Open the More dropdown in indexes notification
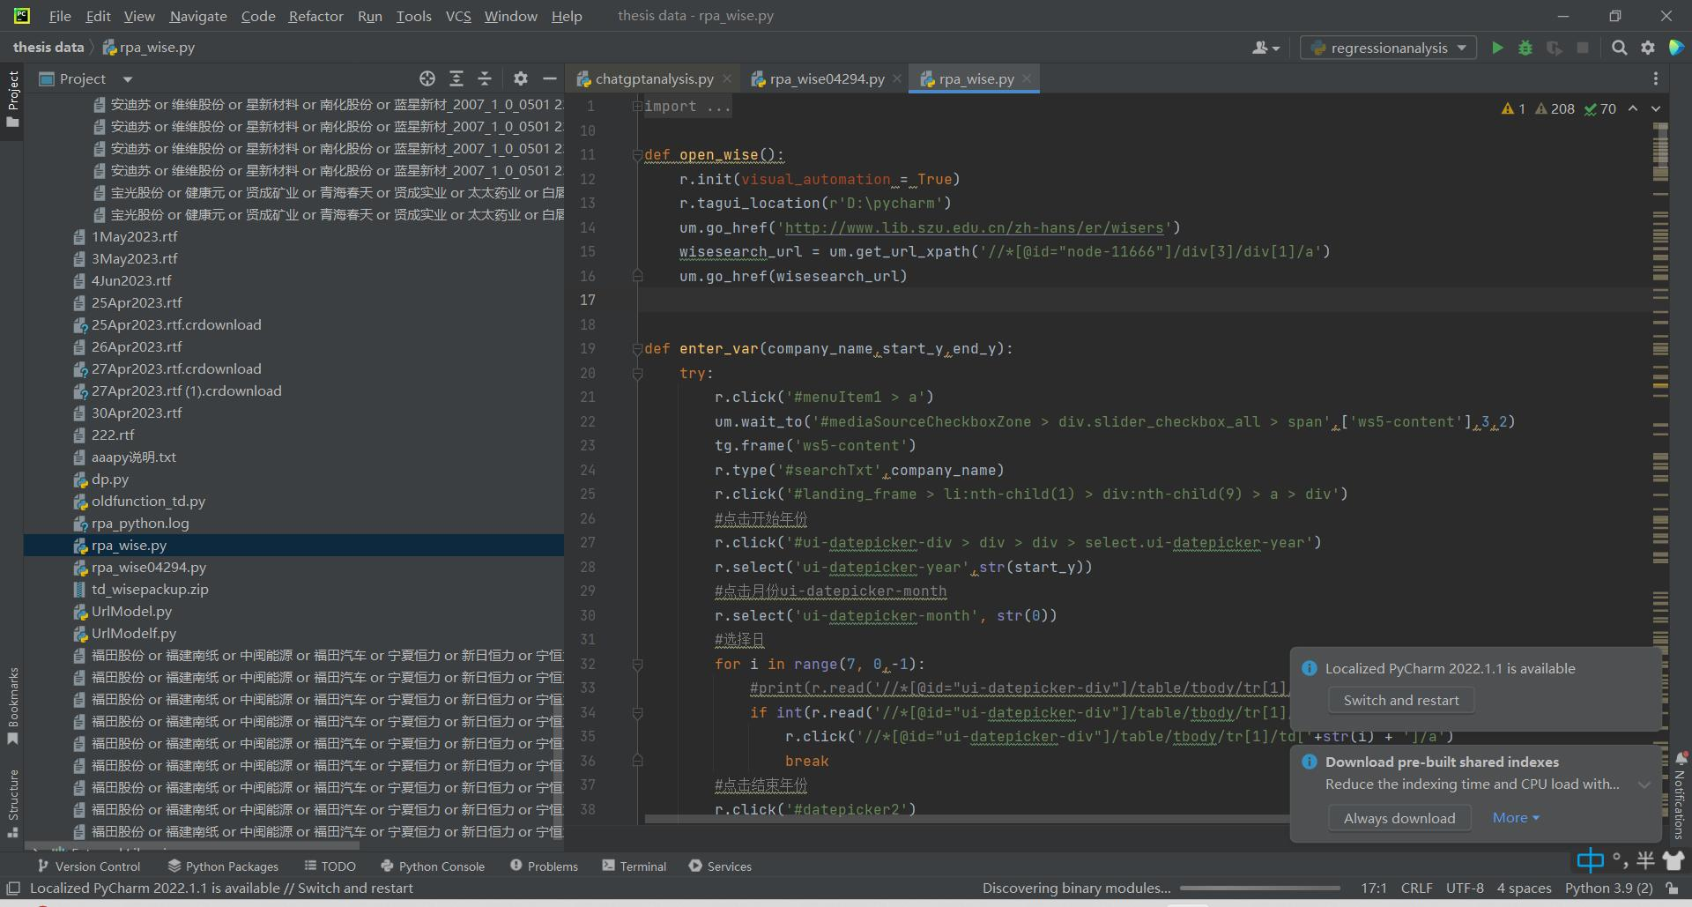 point(1516,818)
